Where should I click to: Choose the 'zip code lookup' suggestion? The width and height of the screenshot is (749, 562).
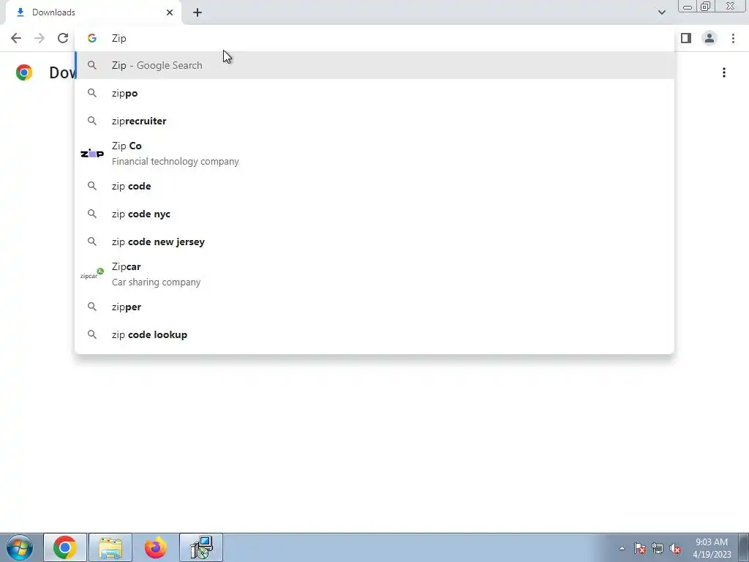pyautogui.click(x=374, y=334)
